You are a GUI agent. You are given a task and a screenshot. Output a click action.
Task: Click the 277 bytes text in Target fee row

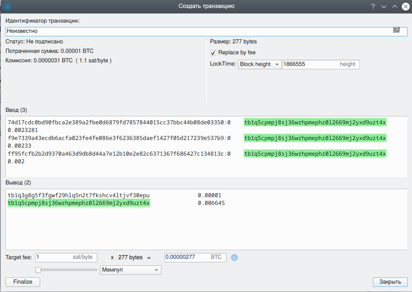130,257
